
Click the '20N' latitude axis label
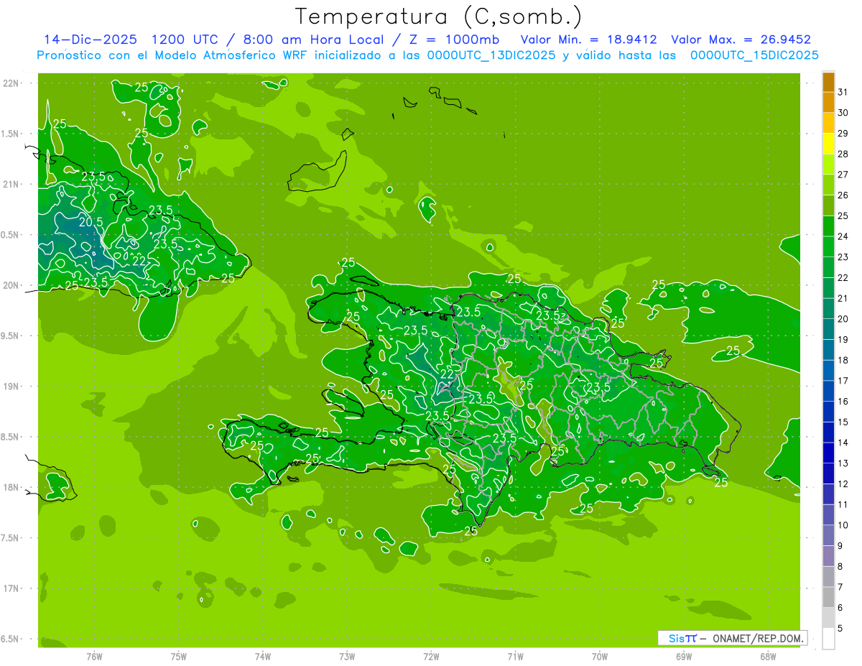(10, 285)
